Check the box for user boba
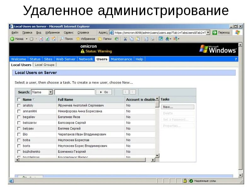The width and height of the screenshot is (252, 189). (x=19, y=140)
